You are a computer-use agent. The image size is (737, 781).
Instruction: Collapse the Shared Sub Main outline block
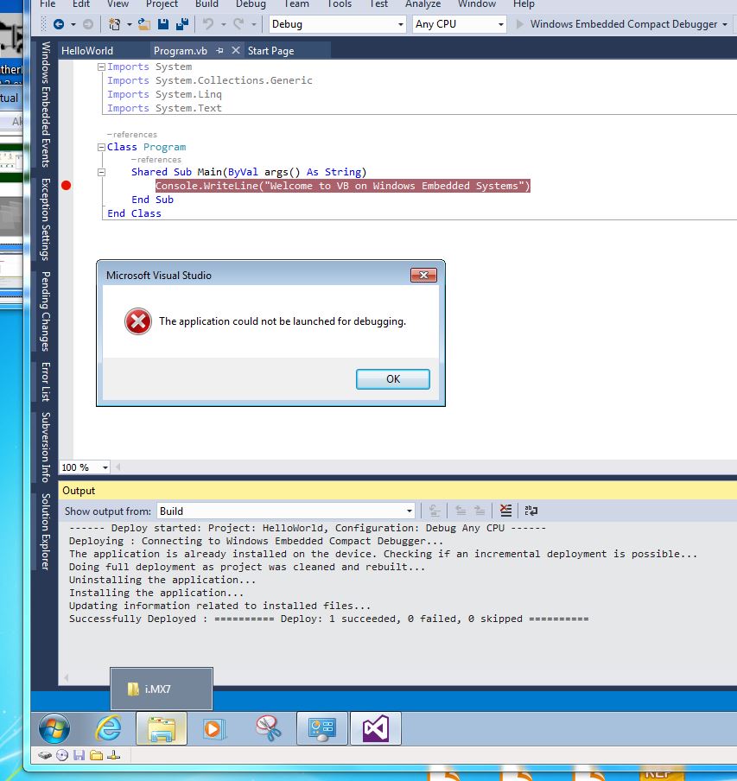tap(102, 172)
